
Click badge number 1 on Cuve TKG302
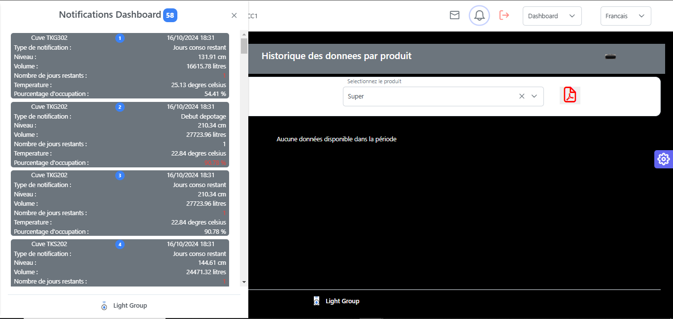[120, 38]
